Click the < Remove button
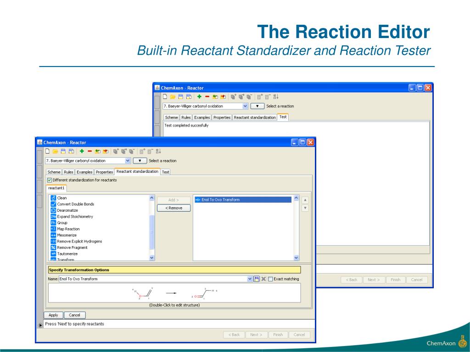Screen dimensions: 470x352 174,208
